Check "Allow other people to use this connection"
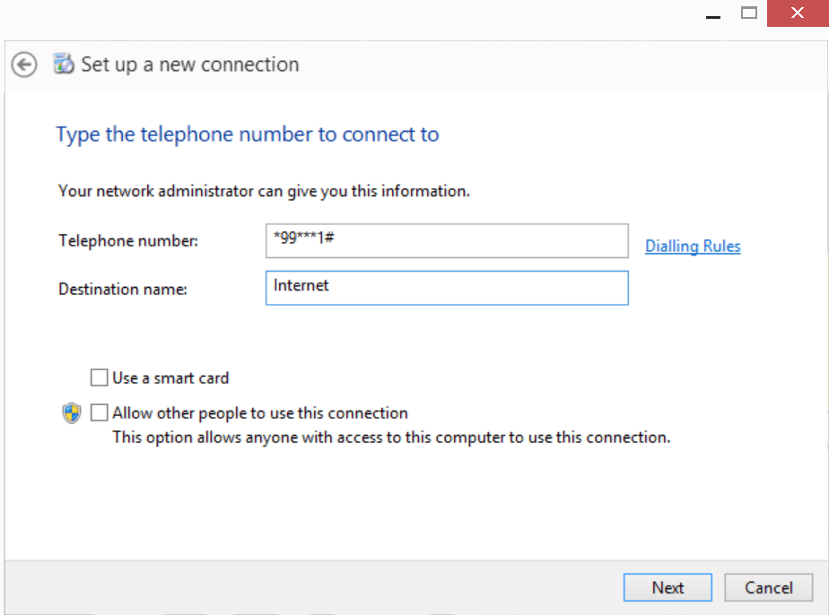Image resolution: width=829 pixels, height=615 pixels. pos(100,412)
